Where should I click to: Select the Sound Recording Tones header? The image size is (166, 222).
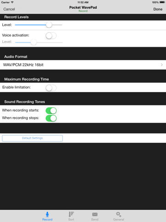24,102
